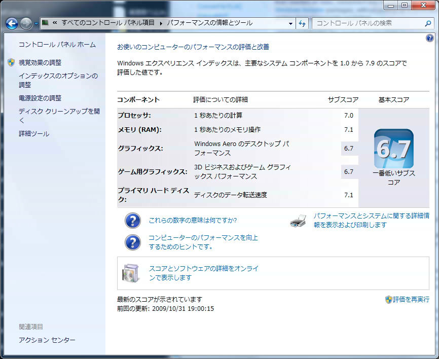
Task: Click question icon beside performance improvement hints
Action: (x=132, y=242)
